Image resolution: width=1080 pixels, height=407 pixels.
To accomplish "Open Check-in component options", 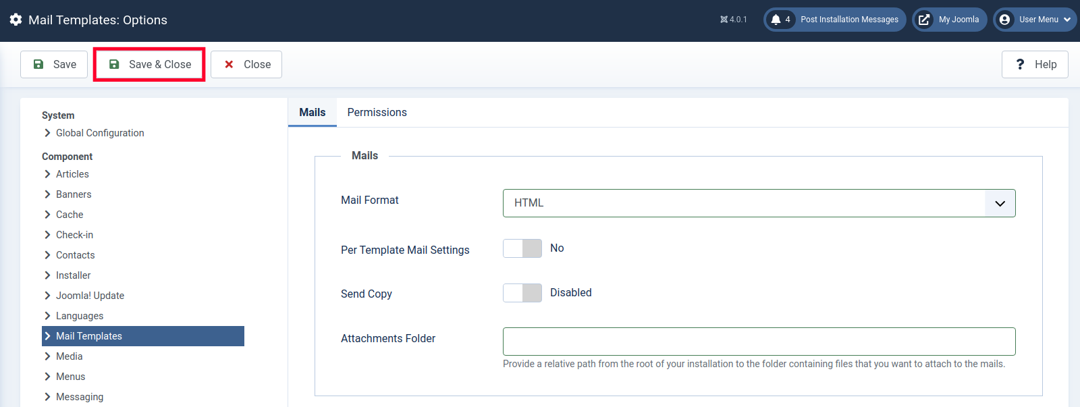I will pos(74,235).
